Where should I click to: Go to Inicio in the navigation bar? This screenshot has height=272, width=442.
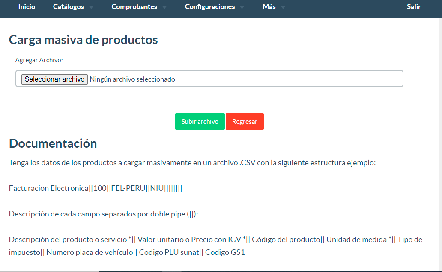coord(27,7)
